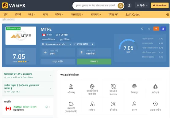The height and width of the screenshot is (118, 170).
Task: Open the Reason person icon
Action: [134, 104]
